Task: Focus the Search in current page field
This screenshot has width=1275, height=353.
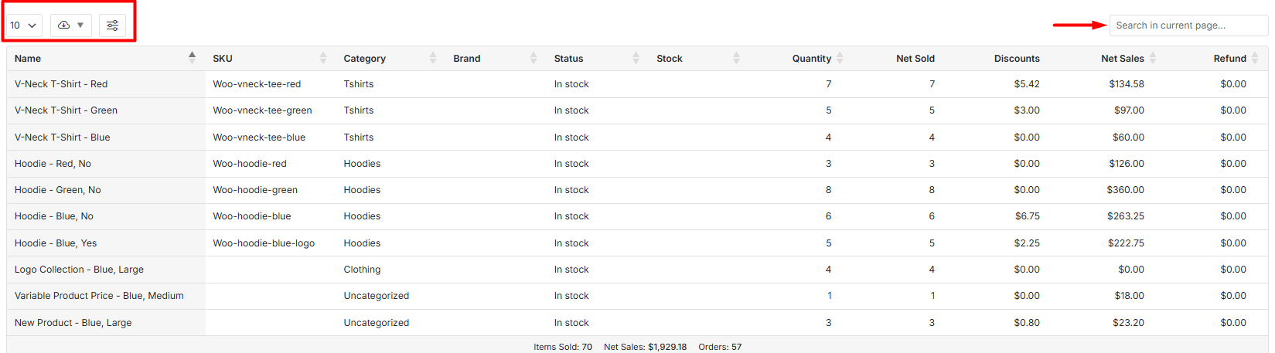Action: pos(1188,25)
